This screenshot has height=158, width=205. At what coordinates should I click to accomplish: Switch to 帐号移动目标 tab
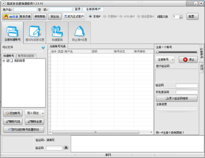(x=26, y=56)
